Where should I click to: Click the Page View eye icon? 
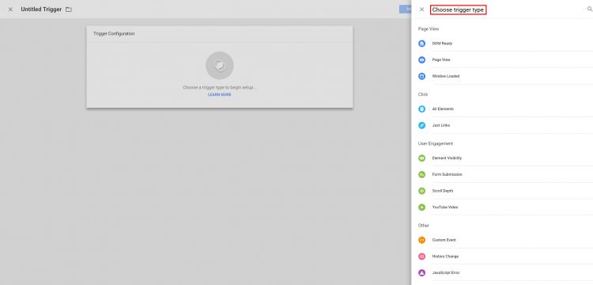coord(421,60)
